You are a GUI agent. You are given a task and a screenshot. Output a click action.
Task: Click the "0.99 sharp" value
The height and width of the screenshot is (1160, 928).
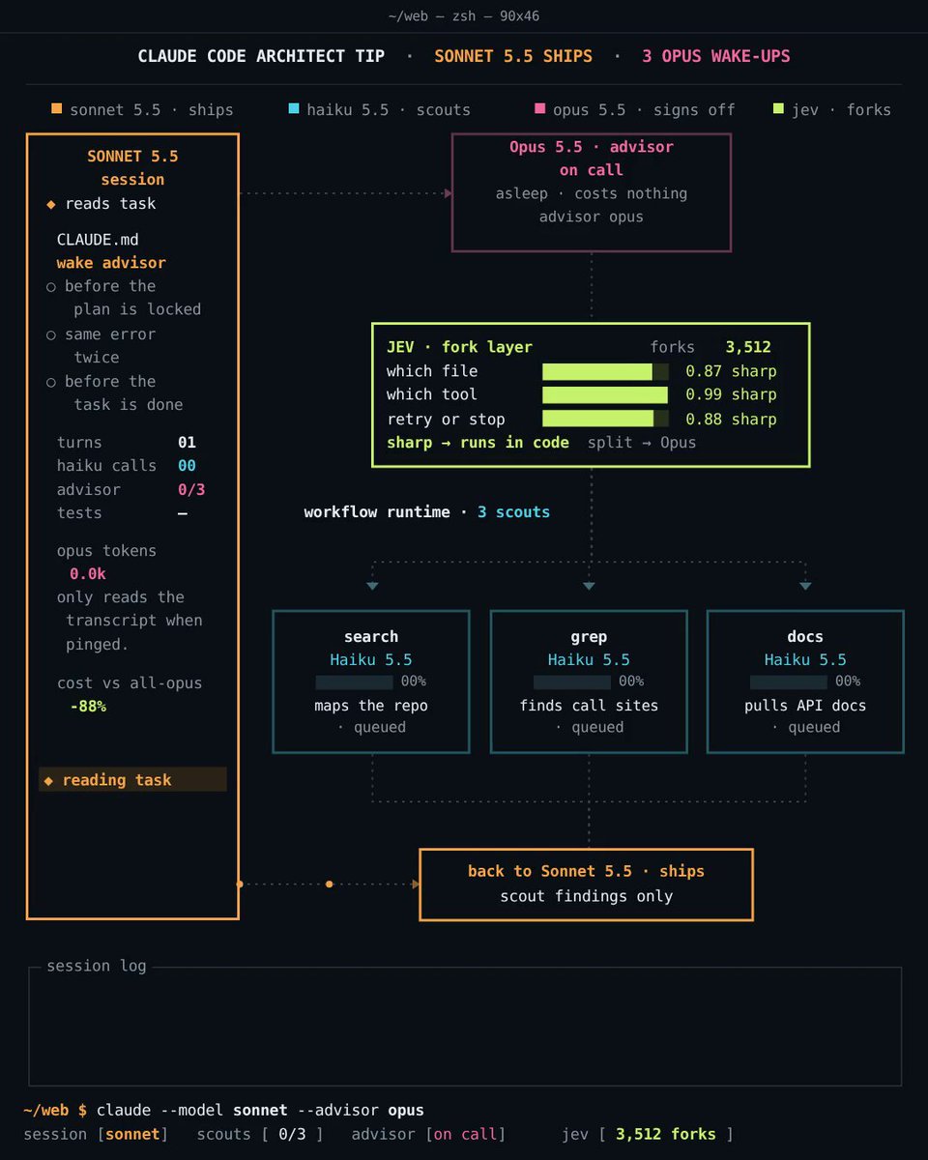click(x=731, y=394)
